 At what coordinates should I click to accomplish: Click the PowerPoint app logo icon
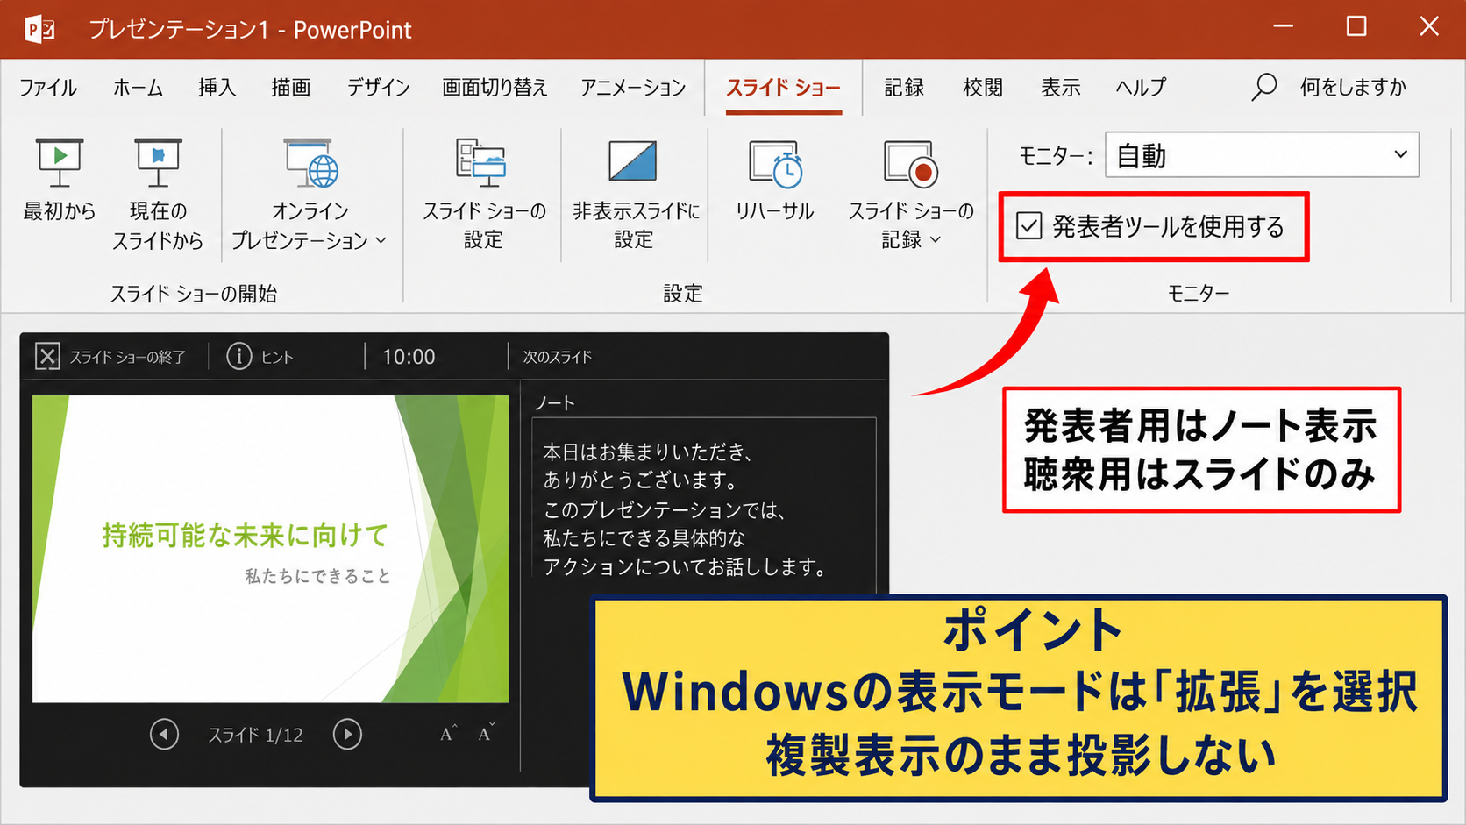[39, 29]
